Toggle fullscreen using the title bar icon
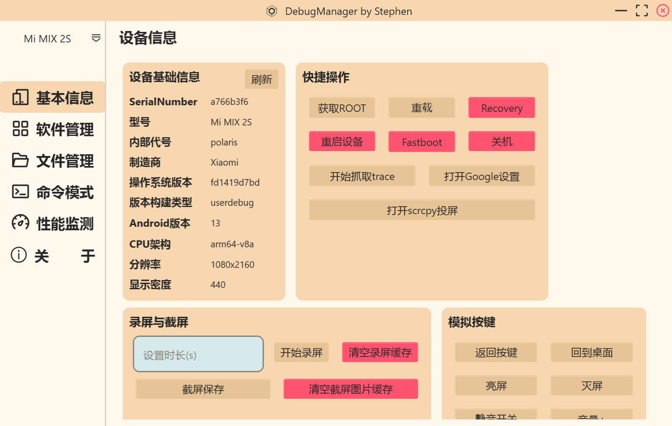This screenshot has height=426, width=672. [641, 10]
